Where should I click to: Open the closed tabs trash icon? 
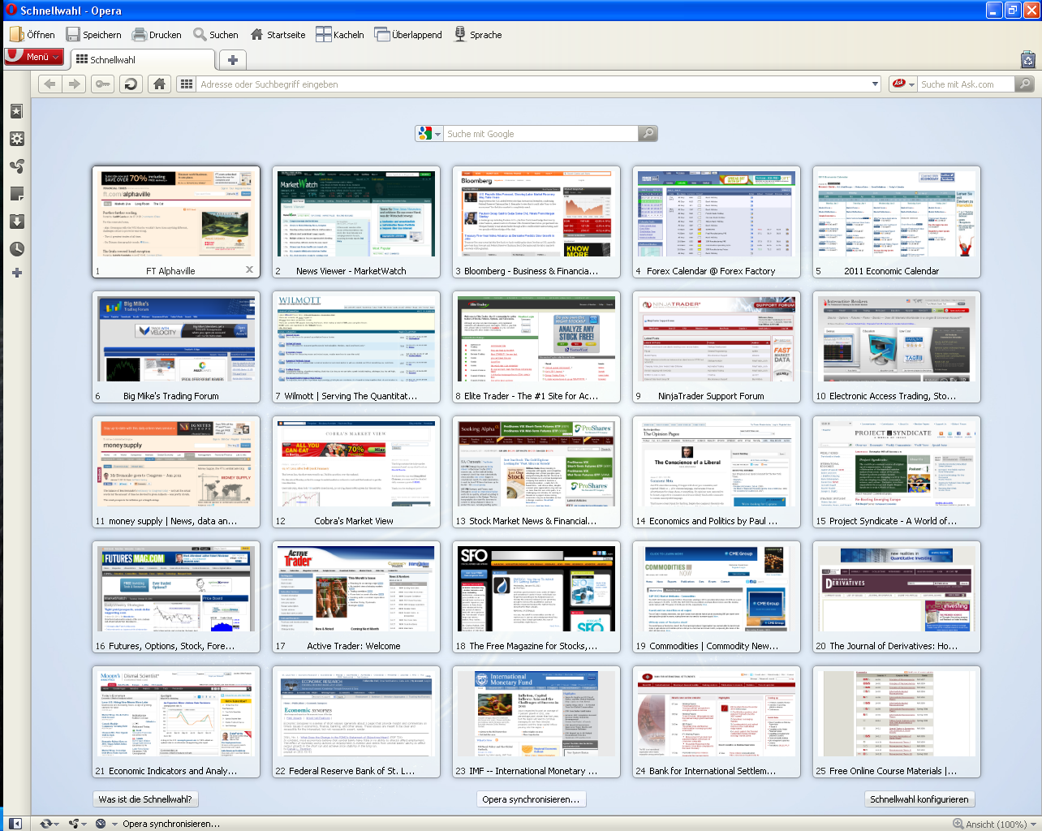(x=1028, y=59)
